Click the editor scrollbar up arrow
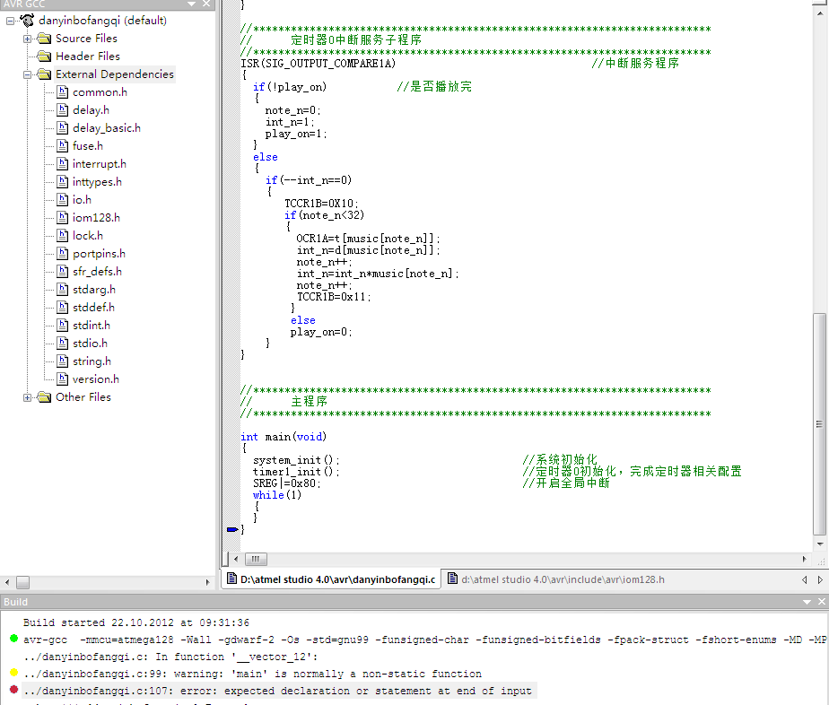 820,13
